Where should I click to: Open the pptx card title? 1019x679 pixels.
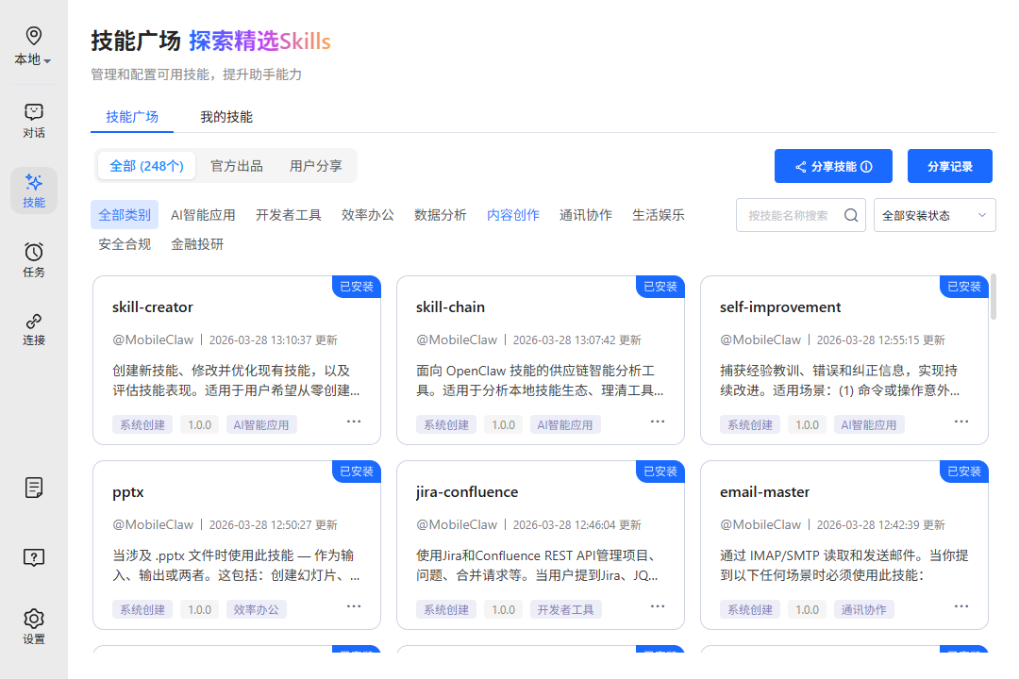click(x=128, y=492)
